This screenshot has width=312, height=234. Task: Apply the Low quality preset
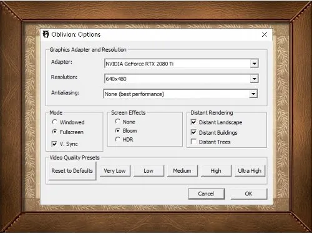(149, 171)
